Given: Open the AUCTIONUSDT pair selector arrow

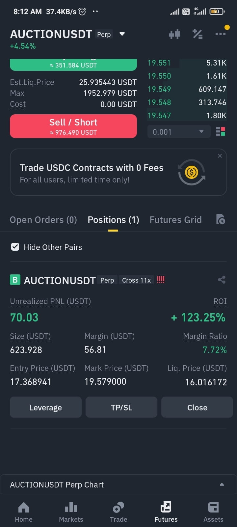Looking at the screenshot, I should click(122, 34).
